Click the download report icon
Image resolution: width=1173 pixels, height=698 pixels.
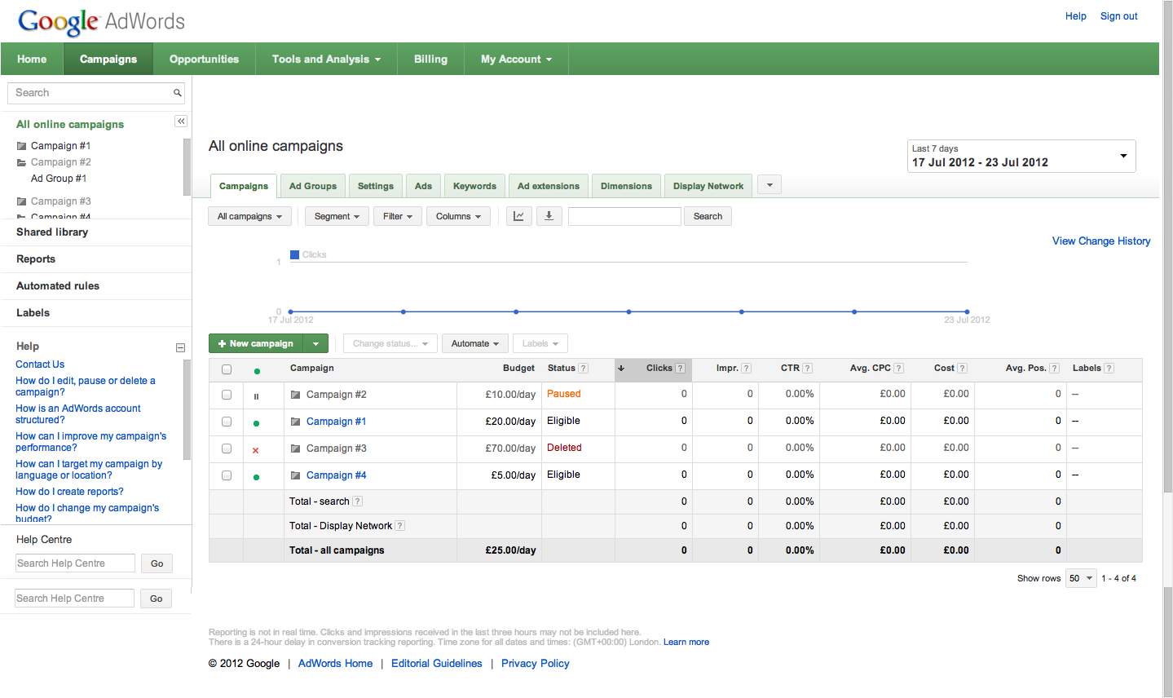[549, 216]
